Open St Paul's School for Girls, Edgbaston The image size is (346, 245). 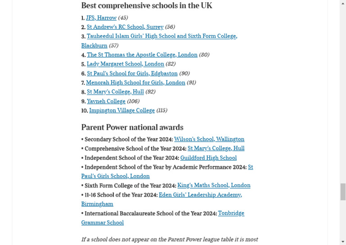(132, 74)
